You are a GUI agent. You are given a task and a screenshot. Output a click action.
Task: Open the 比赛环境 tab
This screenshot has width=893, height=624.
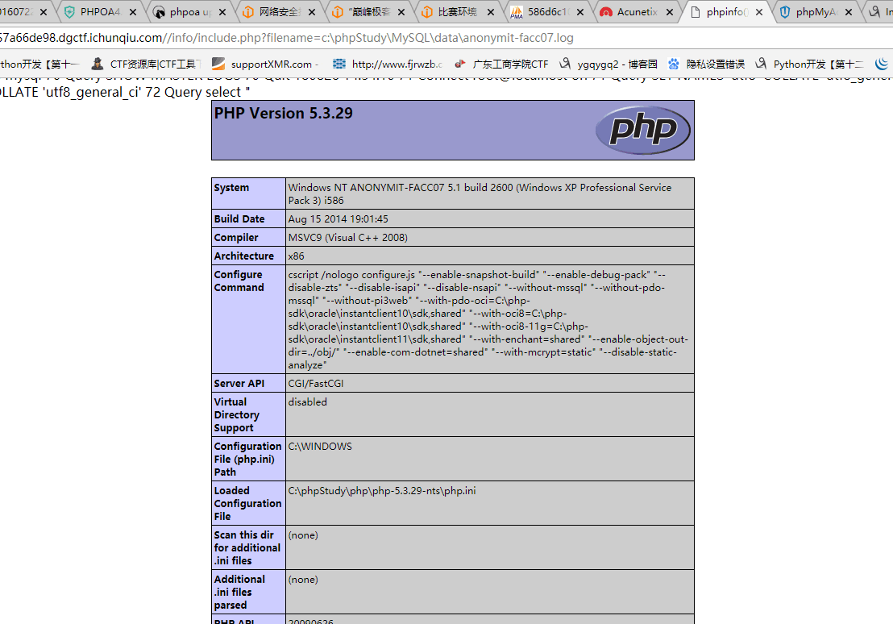457,12
